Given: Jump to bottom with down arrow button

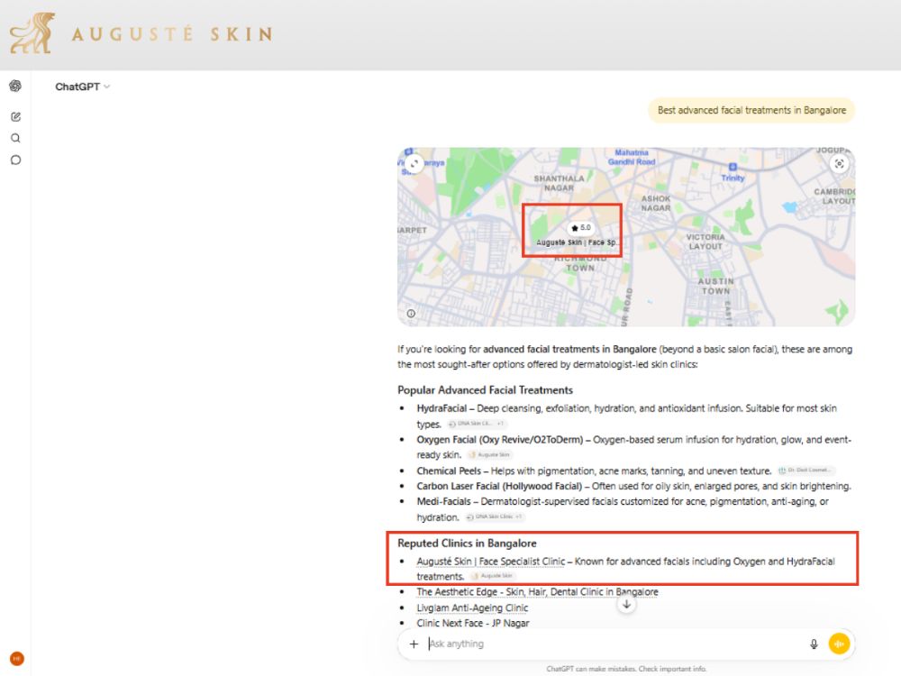Looking at the screenshot, I should tap(626, 604).
